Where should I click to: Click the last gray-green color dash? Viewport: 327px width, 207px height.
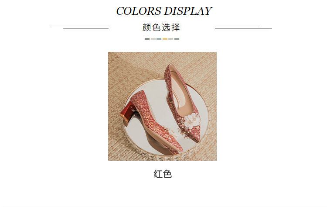[x=177, y=39]
